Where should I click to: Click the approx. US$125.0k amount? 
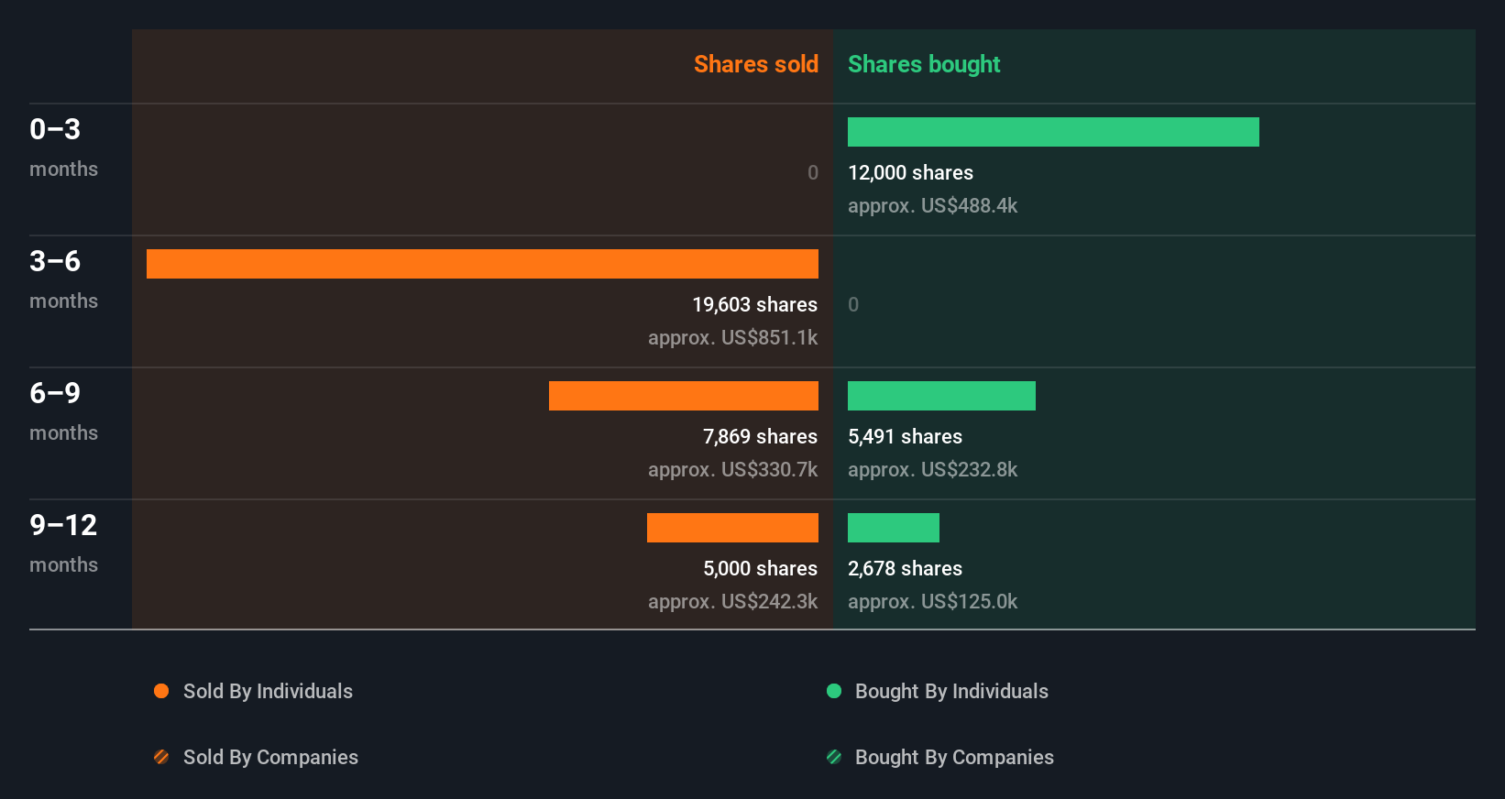pos(932,601)
